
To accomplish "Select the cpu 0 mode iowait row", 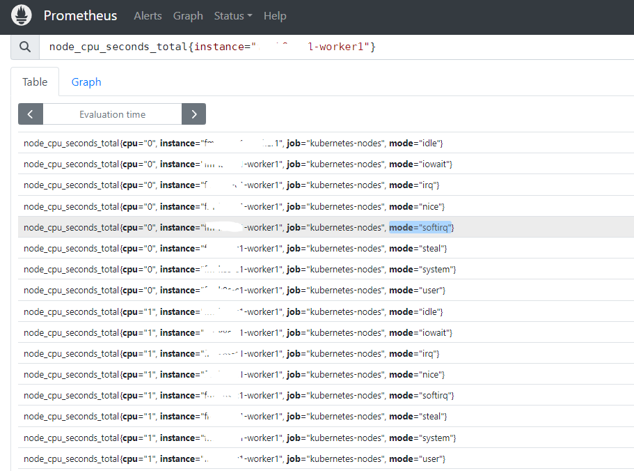I will pos(238,164).
